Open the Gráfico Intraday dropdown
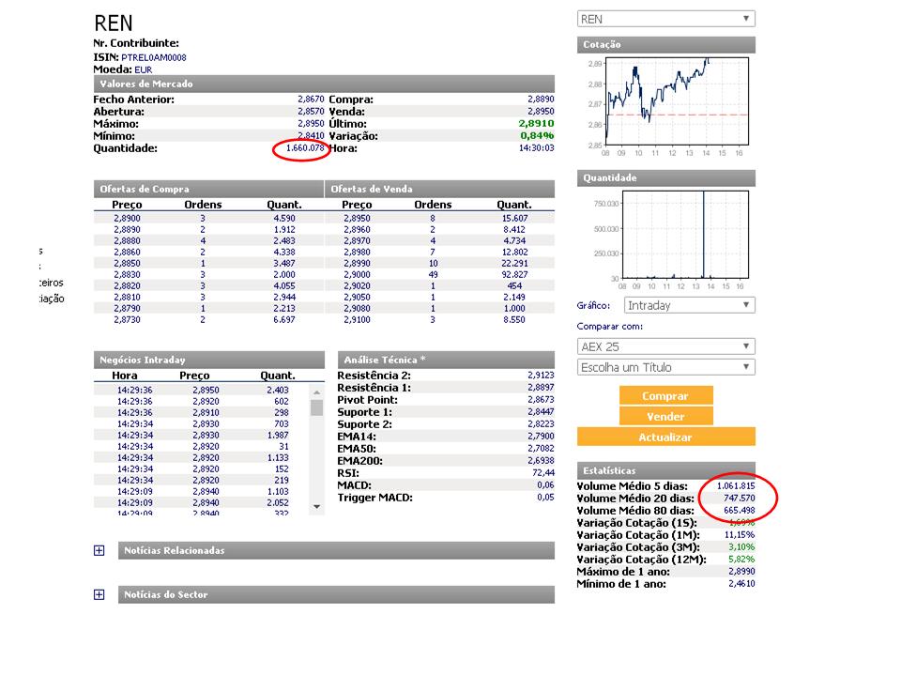The image size is (901, 676). point(690,305)
